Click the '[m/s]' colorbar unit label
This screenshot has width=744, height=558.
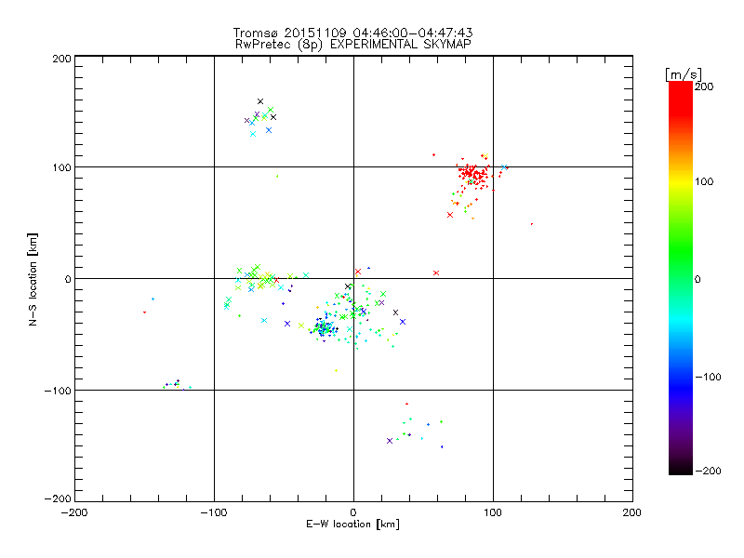684,74
